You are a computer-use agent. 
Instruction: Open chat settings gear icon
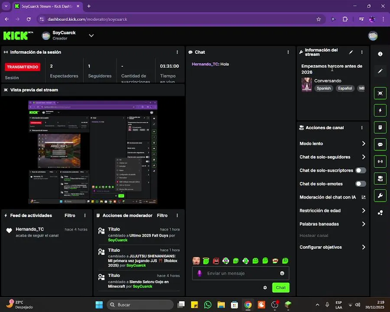pyautogui.click(x=265, y=288)
